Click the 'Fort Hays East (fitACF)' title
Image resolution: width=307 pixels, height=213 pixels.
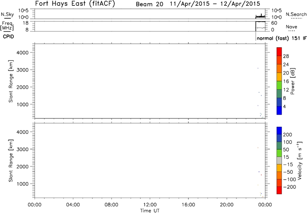point(75,3)
